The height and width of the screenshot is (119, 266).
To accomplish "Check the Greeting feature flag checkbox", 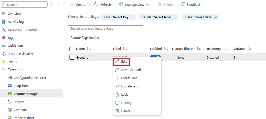I will (72, 57).
